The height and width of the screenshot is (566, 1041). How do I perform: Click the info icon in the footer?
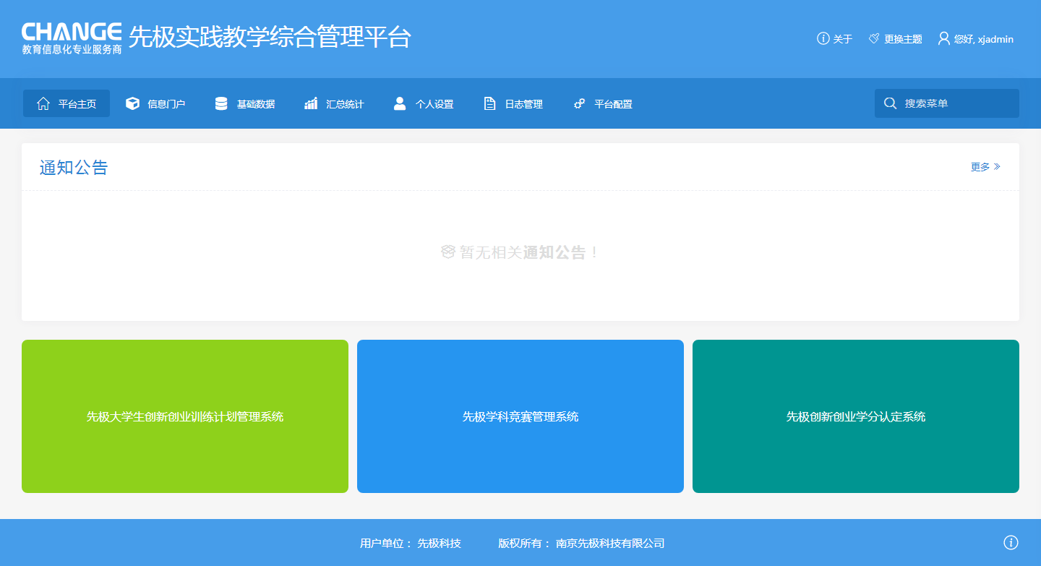pos(1011,542)
